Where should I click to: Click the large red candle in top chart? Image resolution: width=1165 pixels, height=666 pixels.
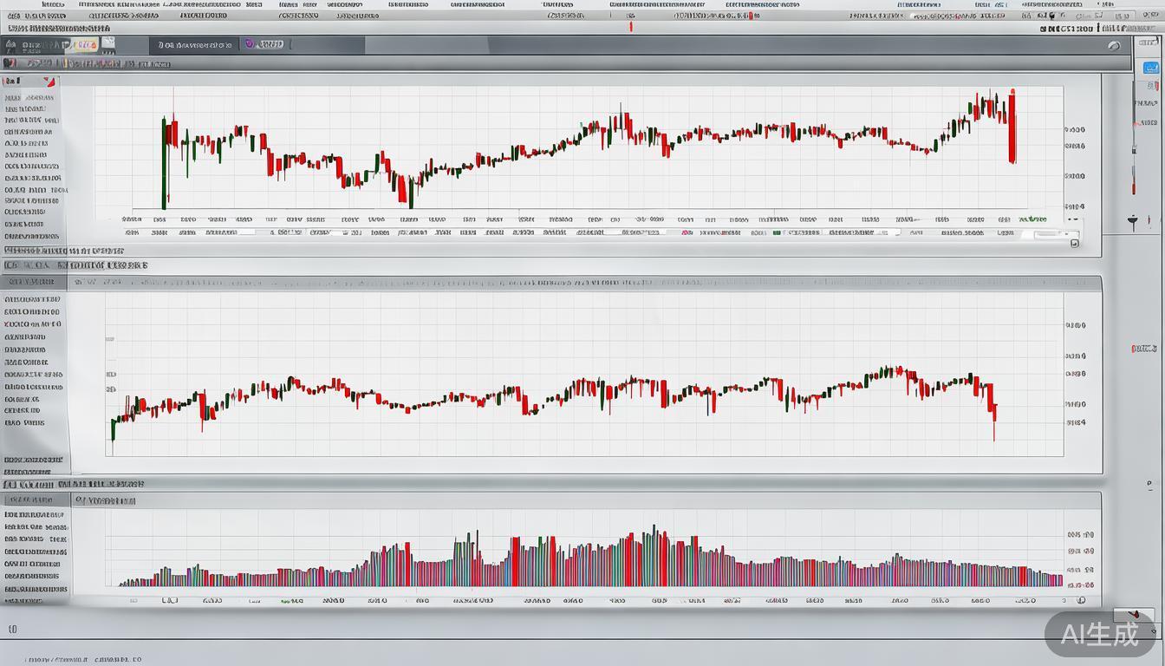1012,127
